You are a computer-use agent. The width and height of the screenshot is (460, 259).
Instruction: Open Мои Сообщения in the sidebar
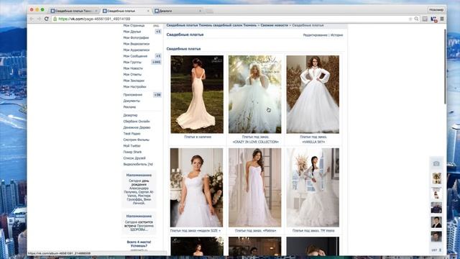[x=135, y=56]
